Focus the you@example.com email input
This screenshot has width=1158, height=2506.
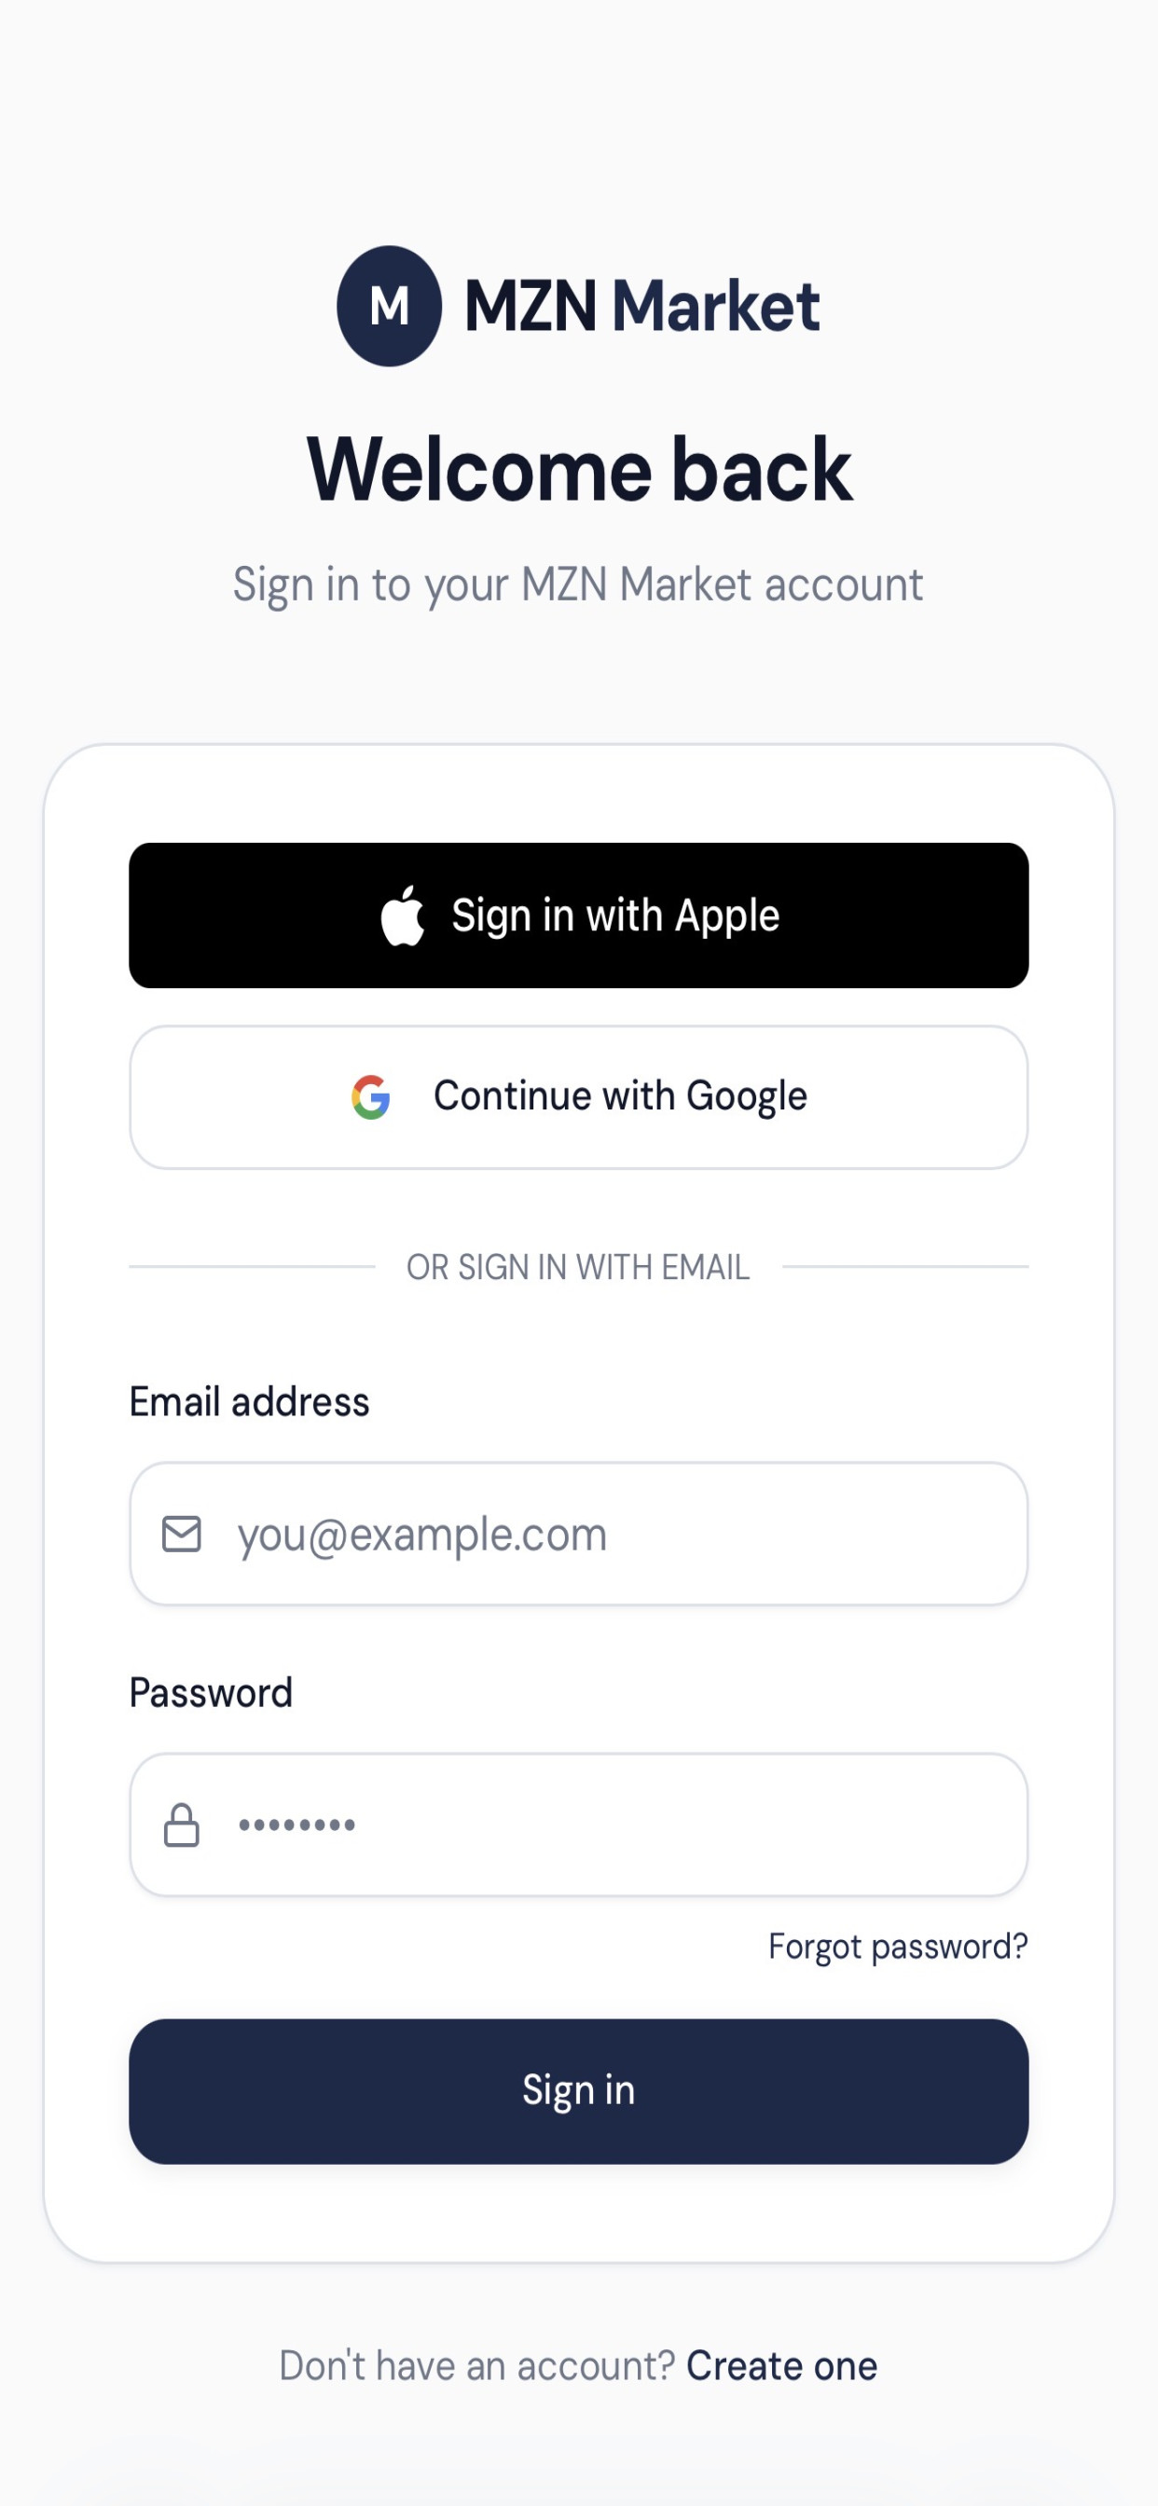(x=579, y=1535)
